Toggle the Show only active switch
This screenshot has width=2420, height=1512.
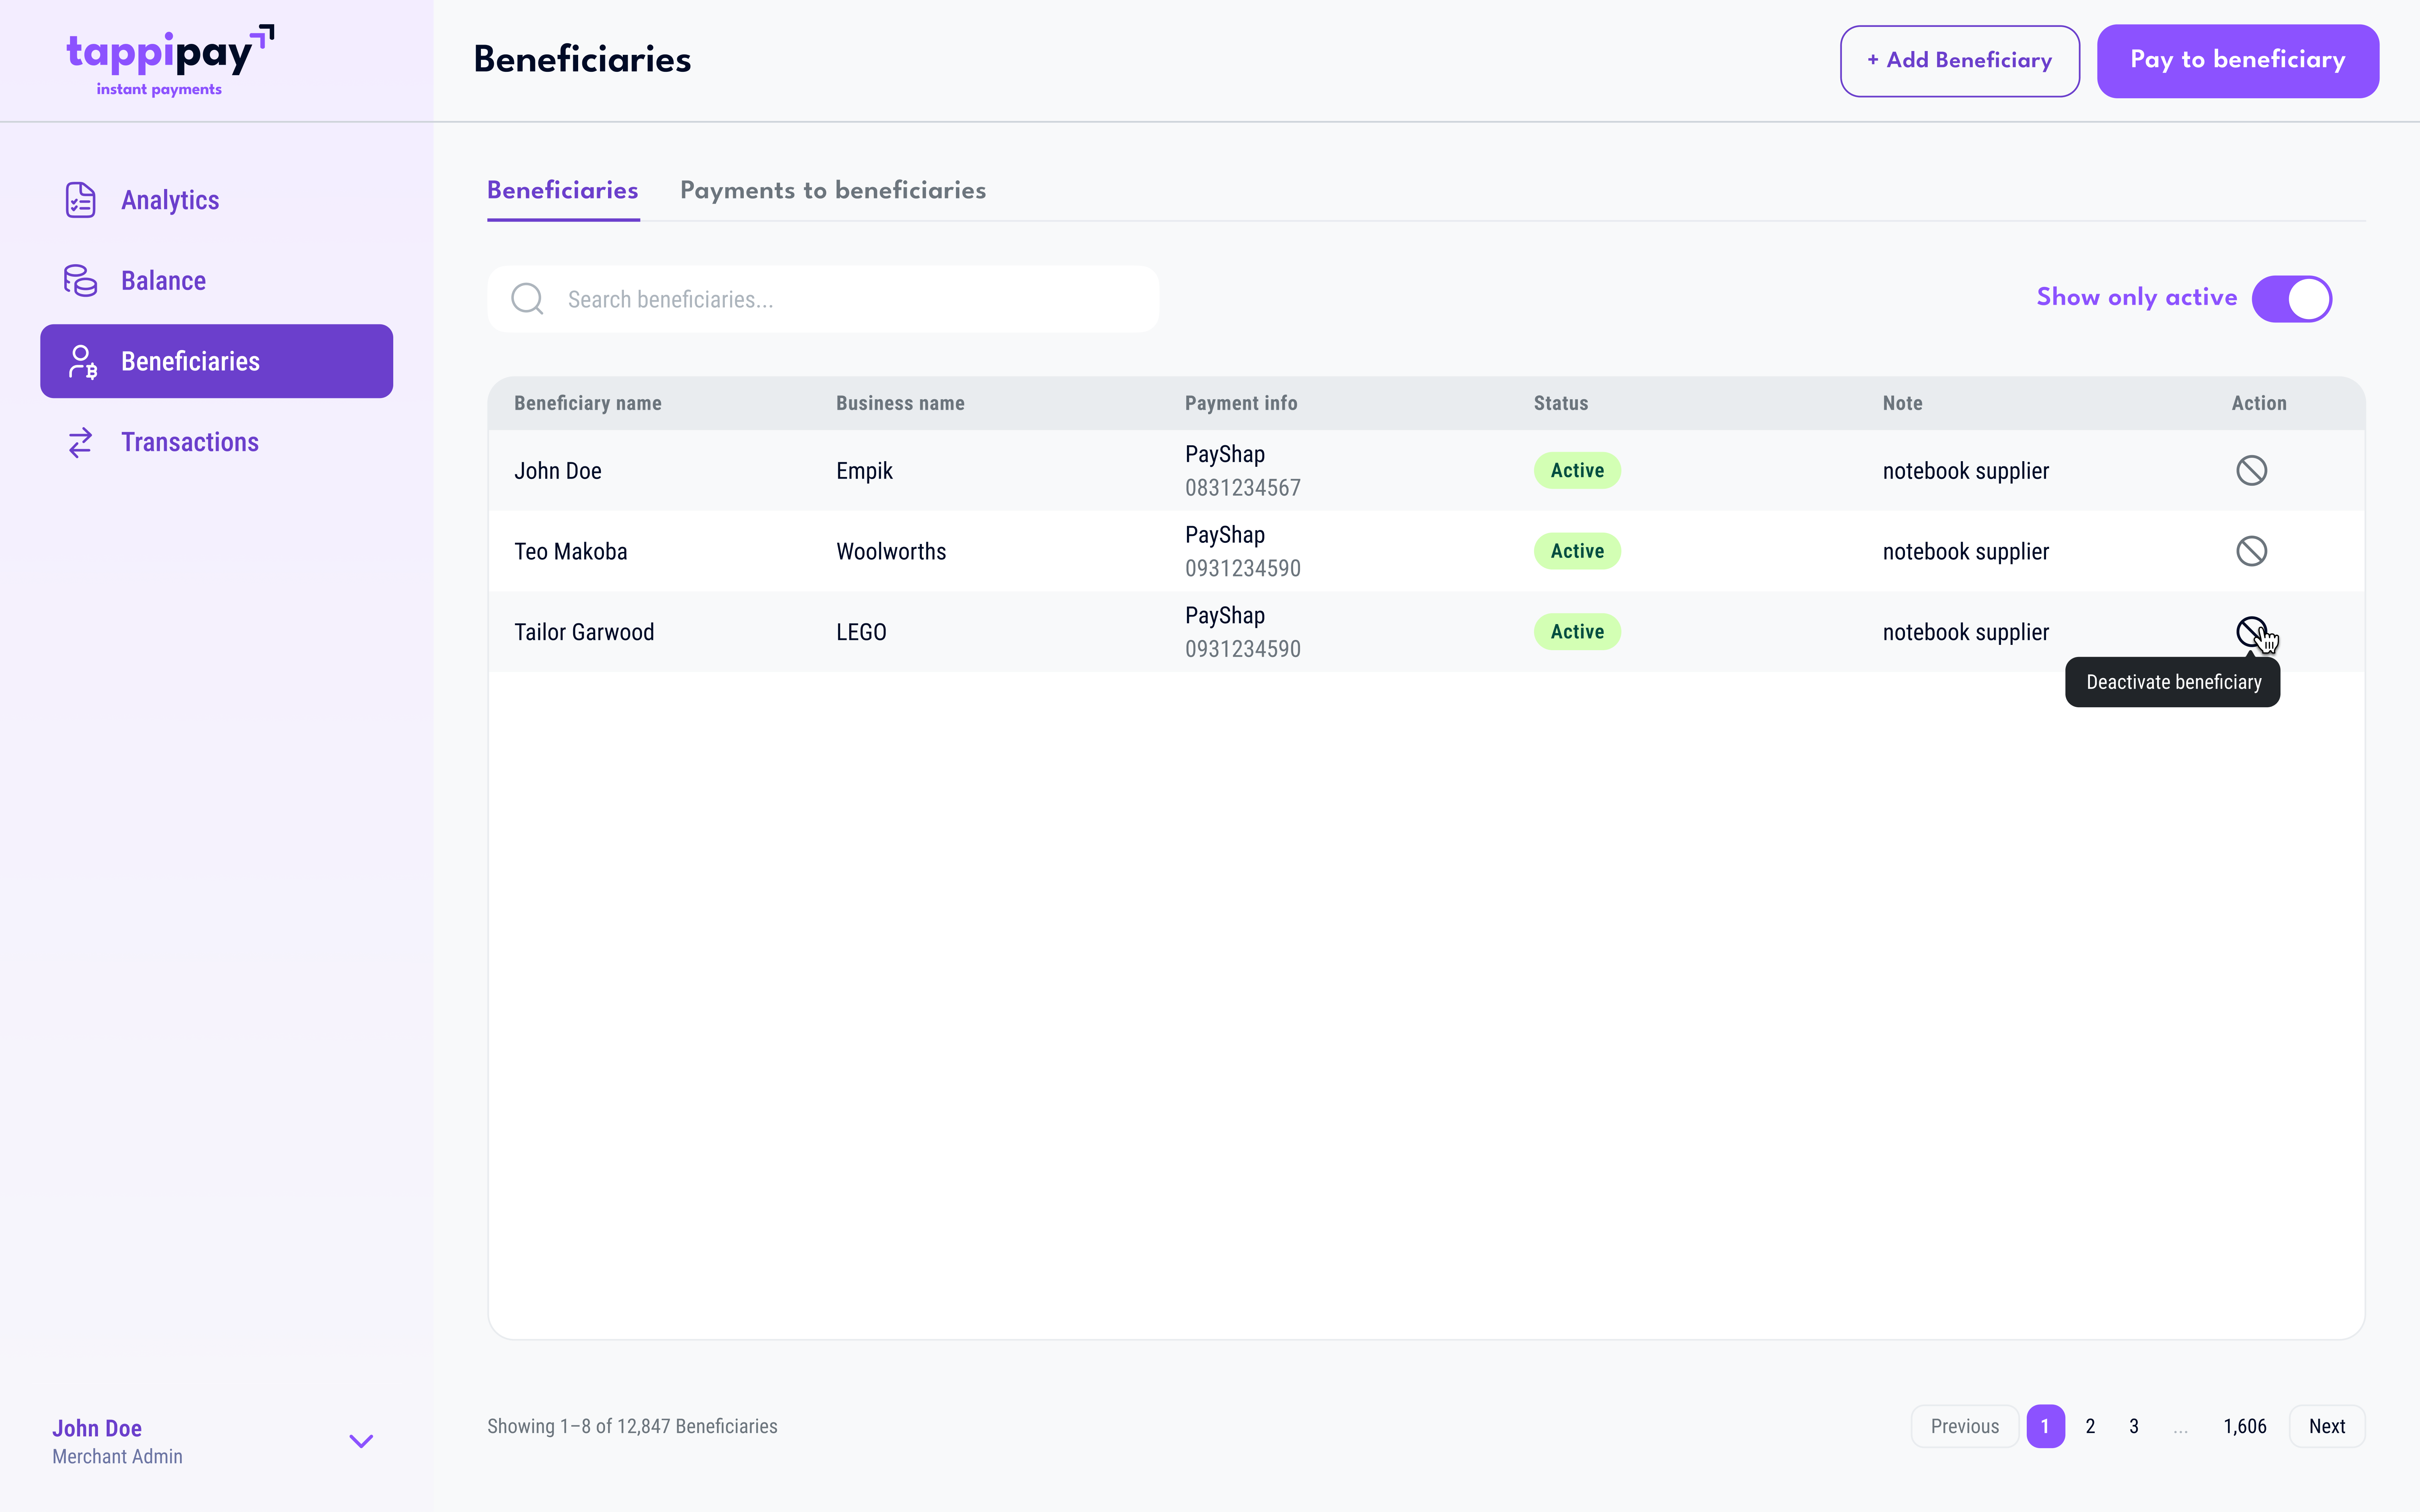coord(2291,299)
